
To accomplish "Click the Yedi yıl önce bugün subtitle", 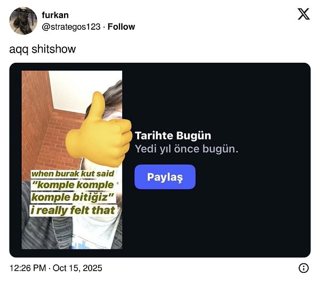I will [187, 149].
